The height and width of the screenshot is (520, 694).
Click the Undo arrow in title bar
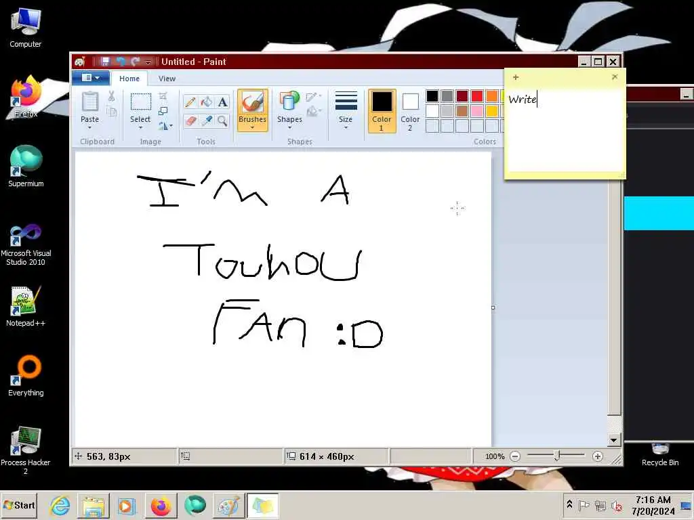[x=121, y=62]
